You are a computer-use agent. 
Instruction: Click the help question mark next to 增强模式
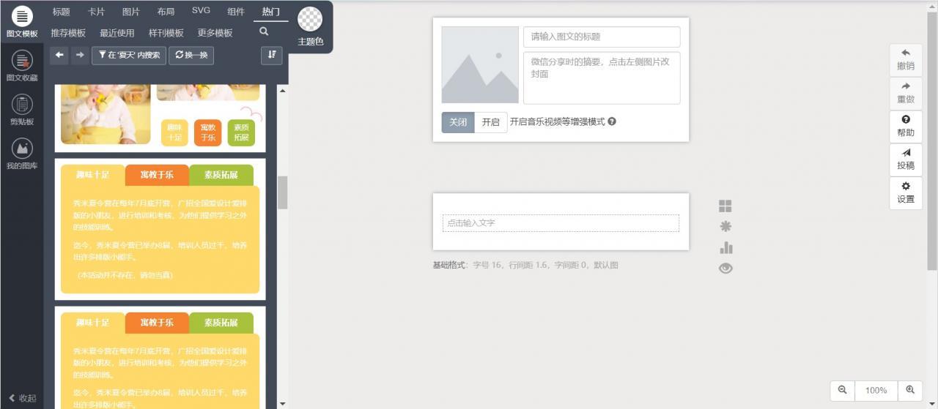point(612,121)
